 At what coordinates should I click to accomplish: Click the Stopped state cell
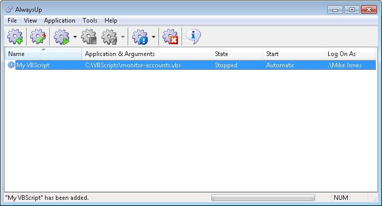[226, 65]
